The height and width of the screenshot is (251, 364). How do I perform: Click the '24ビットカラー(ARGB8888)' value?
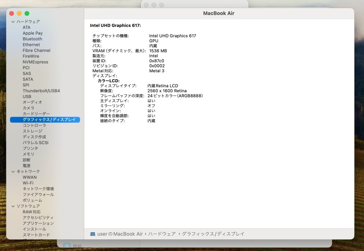[x=175, y=96]
